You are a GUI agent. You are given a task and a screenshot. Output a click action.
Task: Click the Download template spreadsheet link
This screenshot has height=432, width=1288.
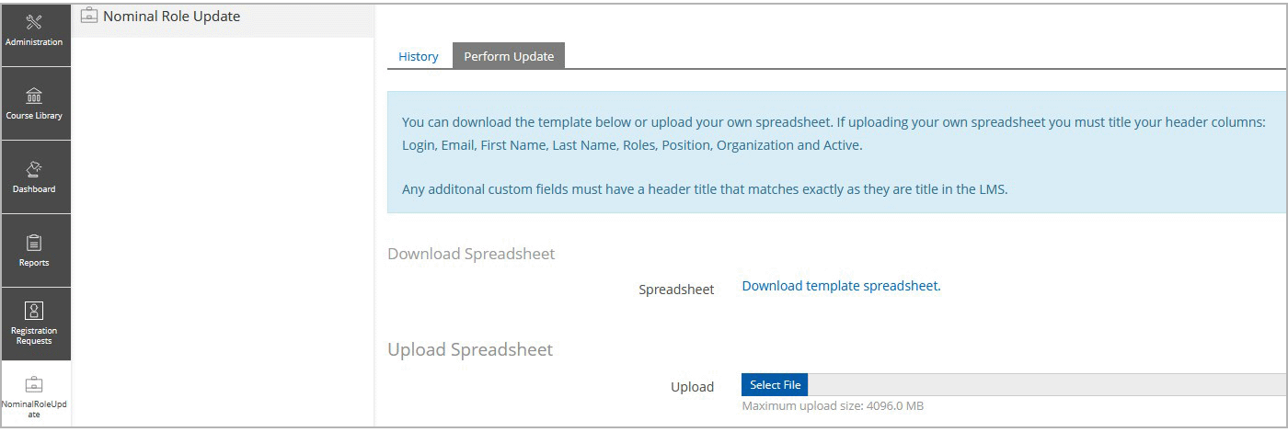coord(841,286)
